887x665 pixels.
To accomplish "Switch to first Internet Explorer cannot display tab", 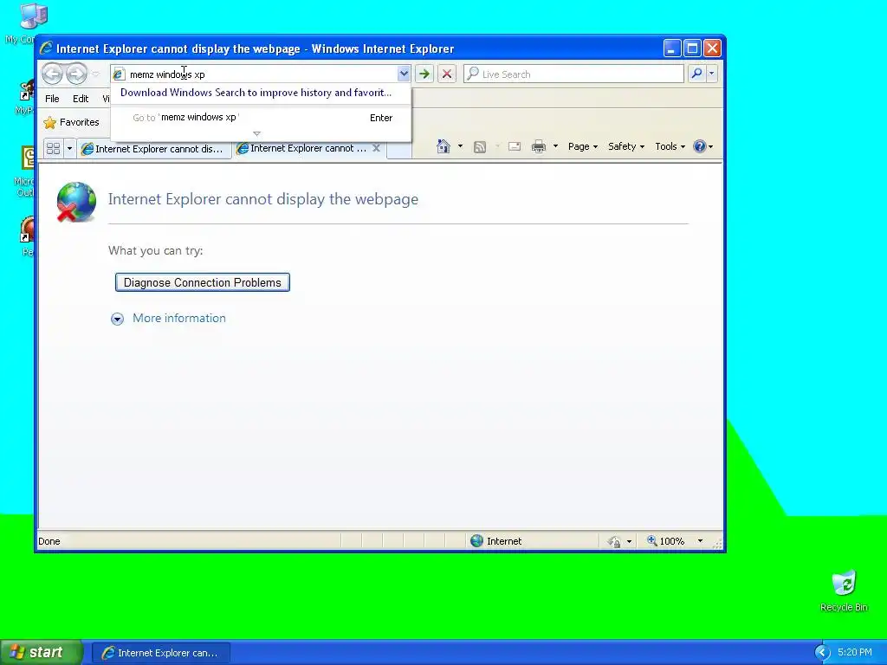I will [154, 149].
